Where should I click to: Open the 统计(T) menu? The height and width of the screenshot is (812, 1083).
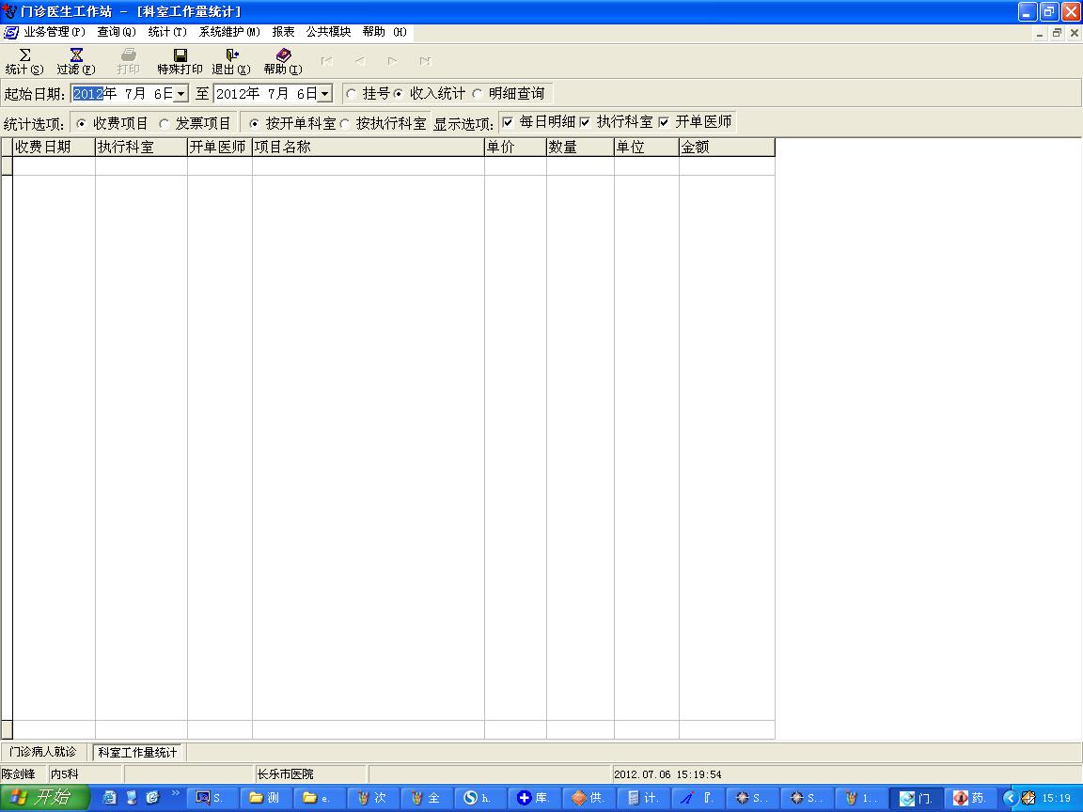pyautogui.click(x=167, y=32)
